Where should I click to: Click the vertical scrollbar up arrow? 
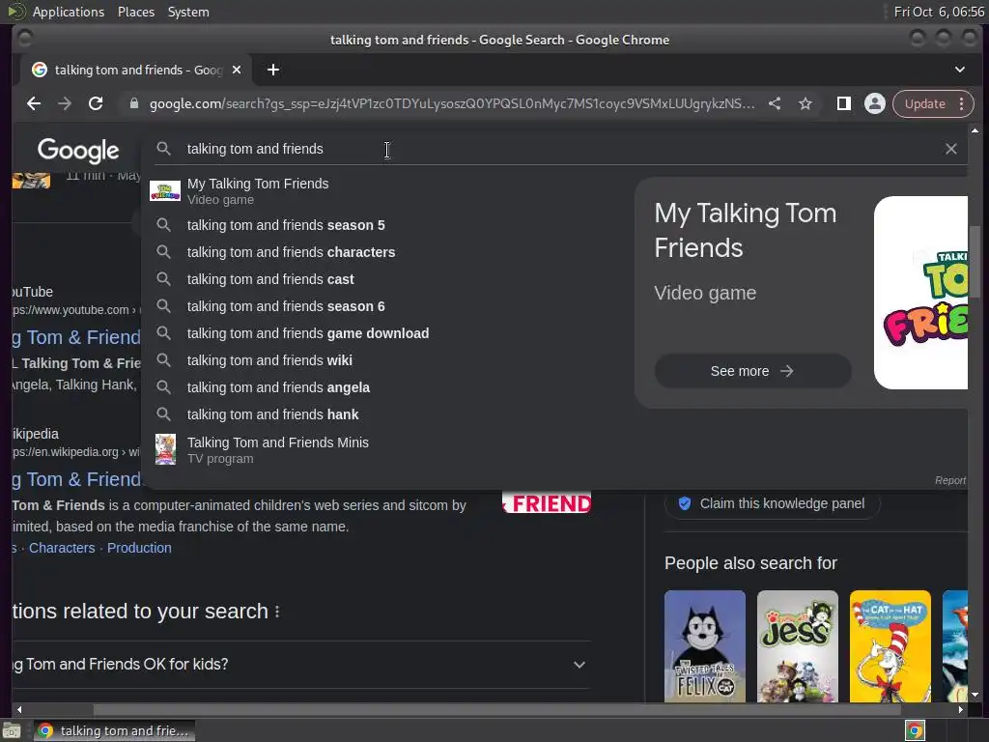[x=975, y=130]
